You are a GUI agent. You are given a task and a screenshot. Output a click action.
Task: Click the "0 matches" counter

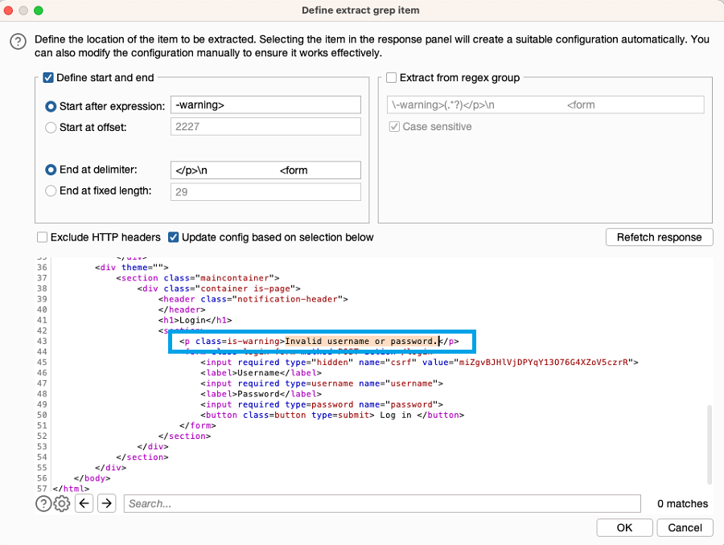(682, 503)
